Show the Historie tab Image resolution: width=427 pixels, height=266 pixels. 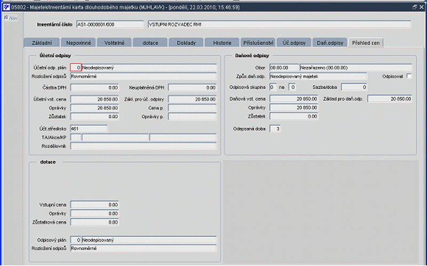(x=222, y=43)
